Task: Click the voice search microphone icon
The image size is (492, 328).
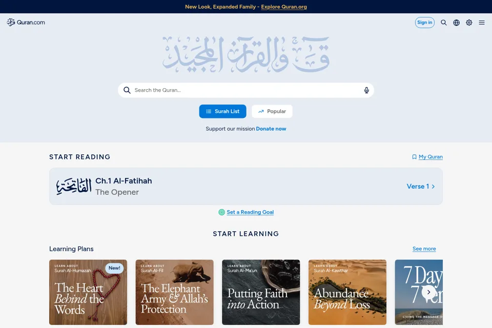Action: [366, 90]
